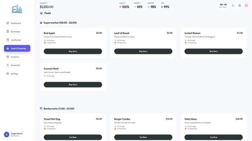The height and width of the screenshot is (141, 252).
Task: Eat the Burger Combo now
Action: tap(143, 137)
